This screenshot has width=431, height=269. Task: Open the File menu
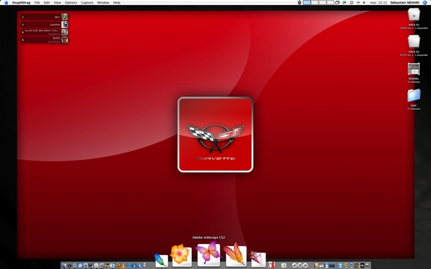(x=37, y=3)
